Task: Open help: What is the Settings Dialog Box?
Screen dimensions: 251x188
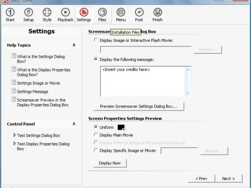Action: point(41,59)
